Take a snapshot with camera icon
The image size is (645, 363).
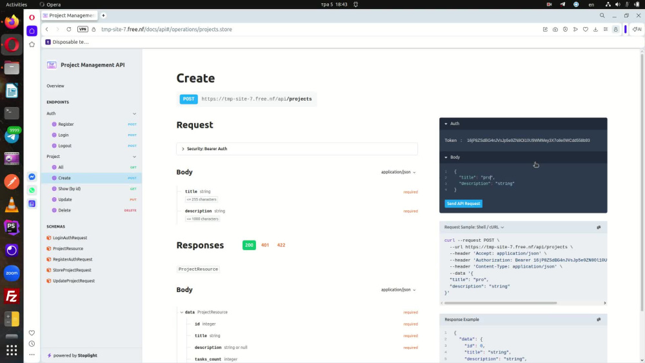tap(555, 29)
